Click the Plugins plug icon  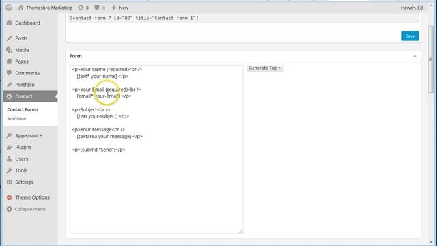click(x=9, y=148)
